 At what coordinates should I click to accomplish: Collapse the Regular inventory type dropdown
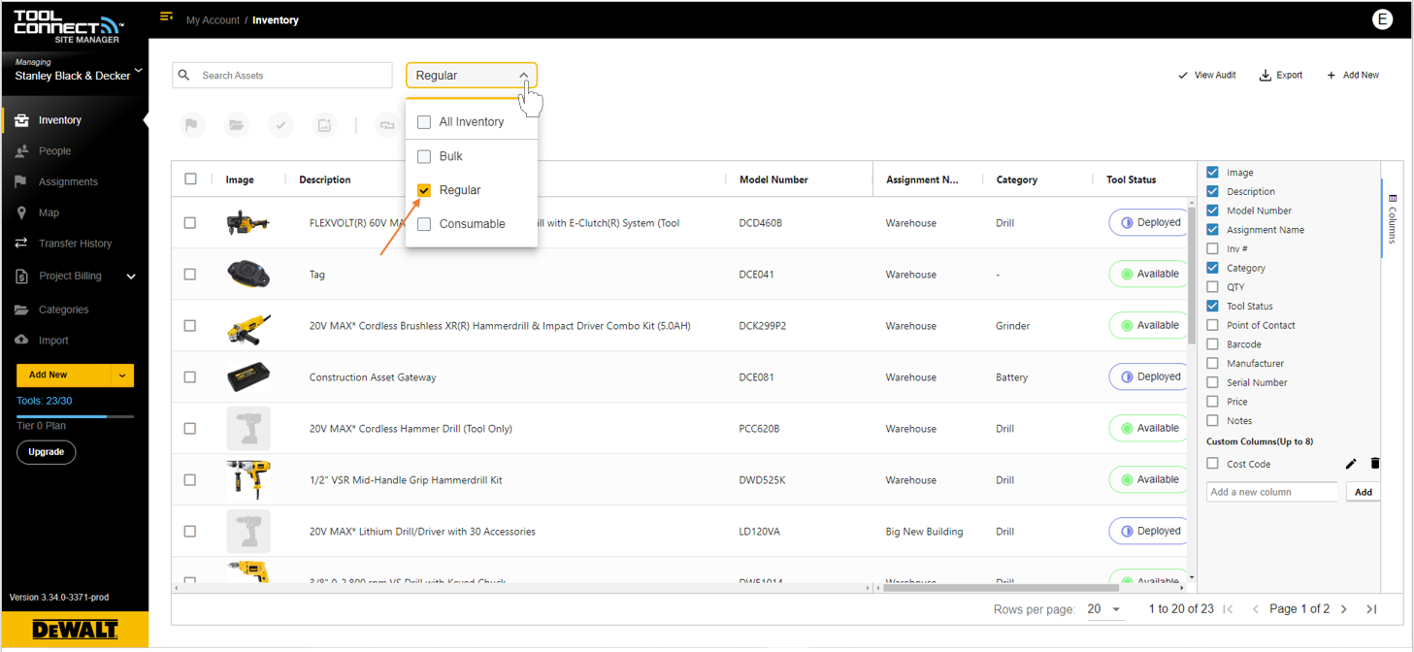[472, 76]
